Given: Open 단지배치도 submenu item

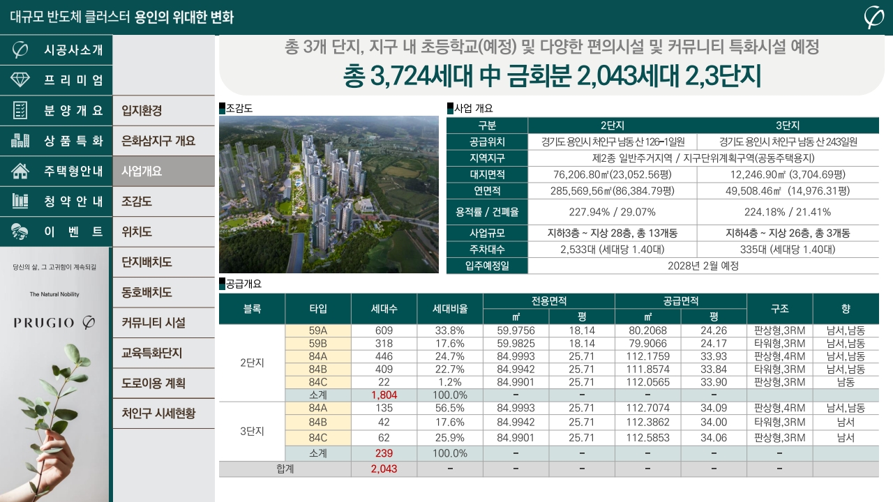Looking at the screenshot, I should [x=163, y=262].
